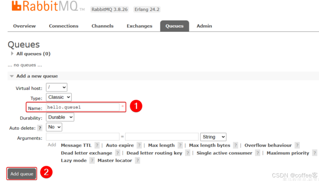Image resolution: width=319 pixels, height=181 pixels.
Task: Show help for Single active consumer
Action: (258, 153)
